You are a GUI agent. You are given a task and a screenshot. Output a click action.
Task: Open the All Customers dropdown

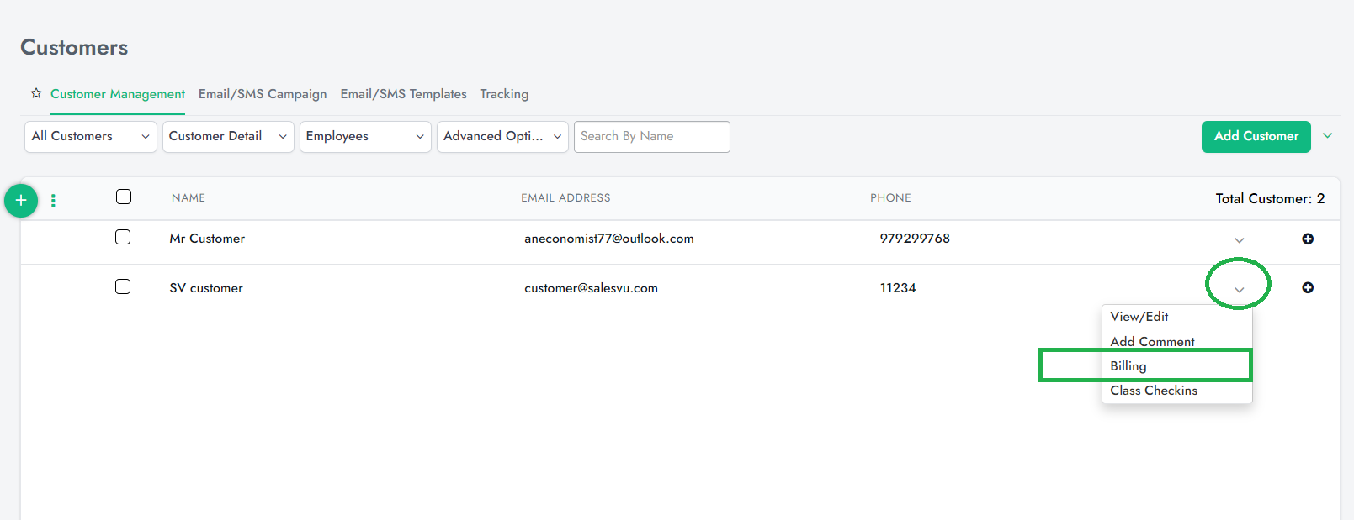tap(91, 137)
